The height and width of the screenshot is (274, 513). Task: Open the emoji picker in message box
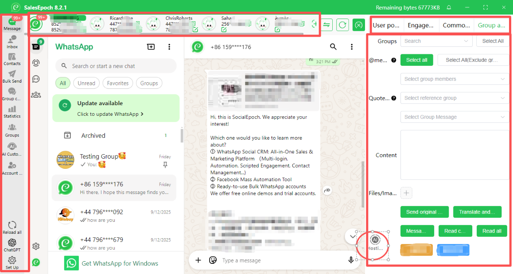click(x=213, y=260)
